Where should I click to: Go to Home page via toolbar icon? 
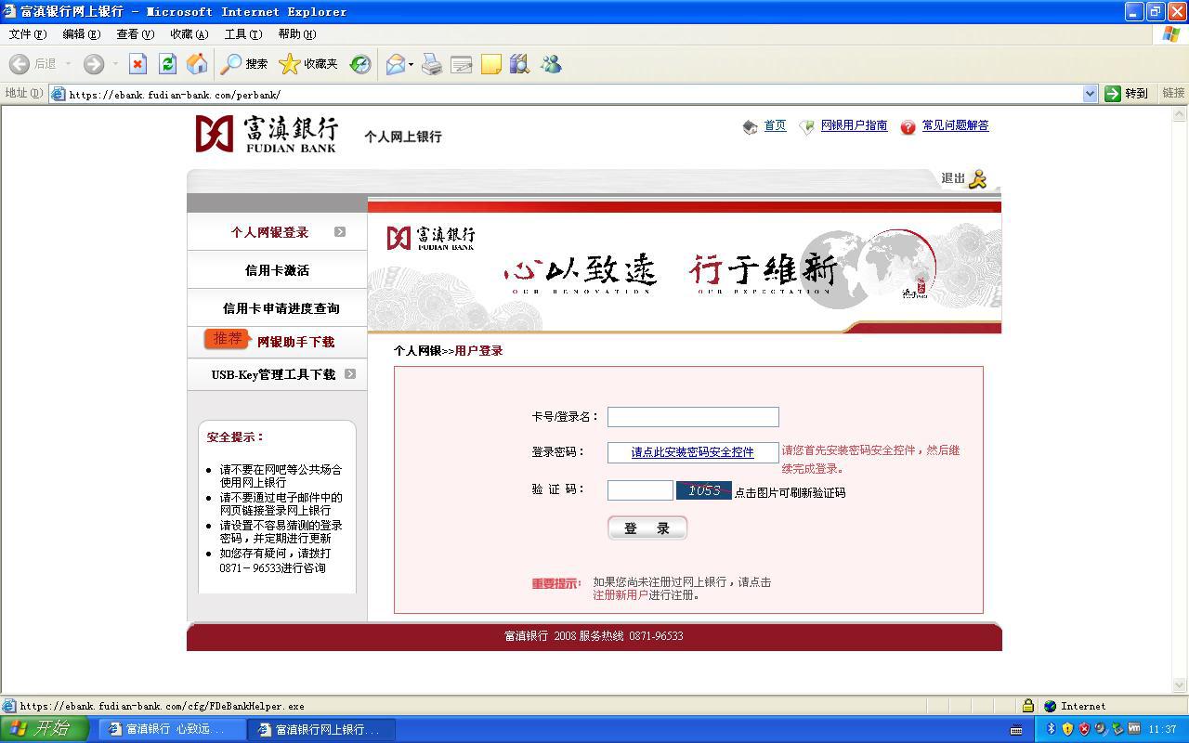click(x=197, y=64)
